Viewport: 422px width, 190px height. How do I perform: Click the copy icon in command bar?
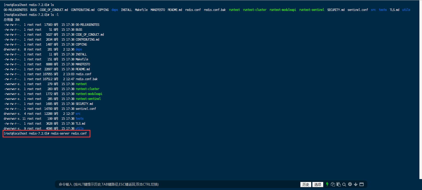click(x=333, y=184)
